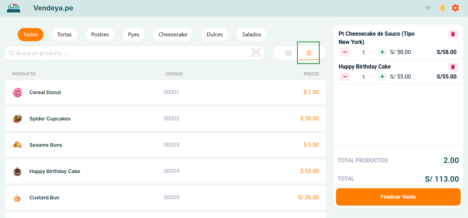
Task: Toggle the light theme sun icon
Action: pyautogui.click(x=442, y=8)
